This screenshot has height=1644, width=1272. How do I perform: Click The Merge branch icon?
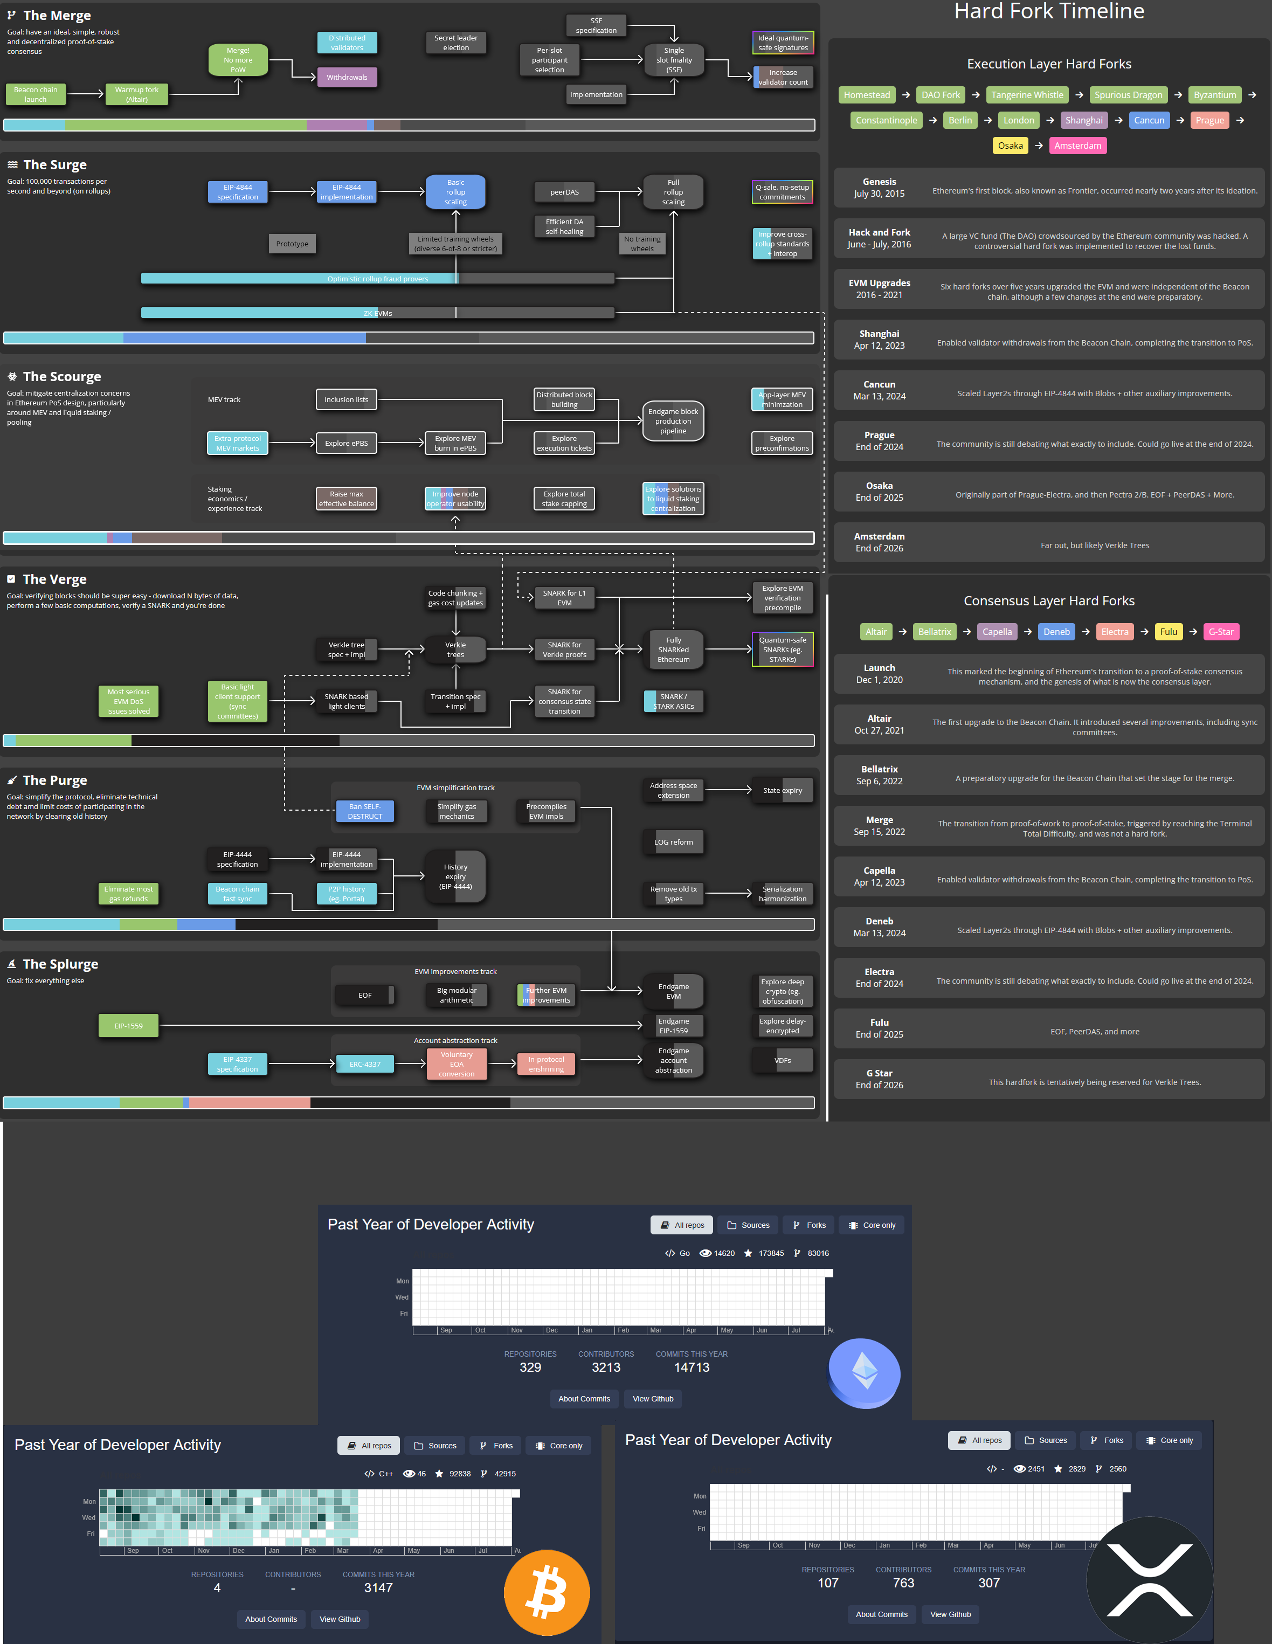[x=11, y=15]
